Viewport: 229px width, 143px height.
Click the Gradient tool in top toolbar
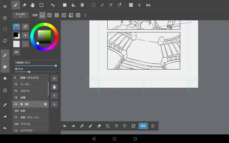coord(82,5)
